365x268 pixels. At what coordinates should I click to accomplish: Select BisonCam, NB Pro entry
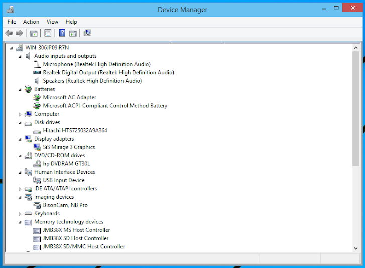65,205
